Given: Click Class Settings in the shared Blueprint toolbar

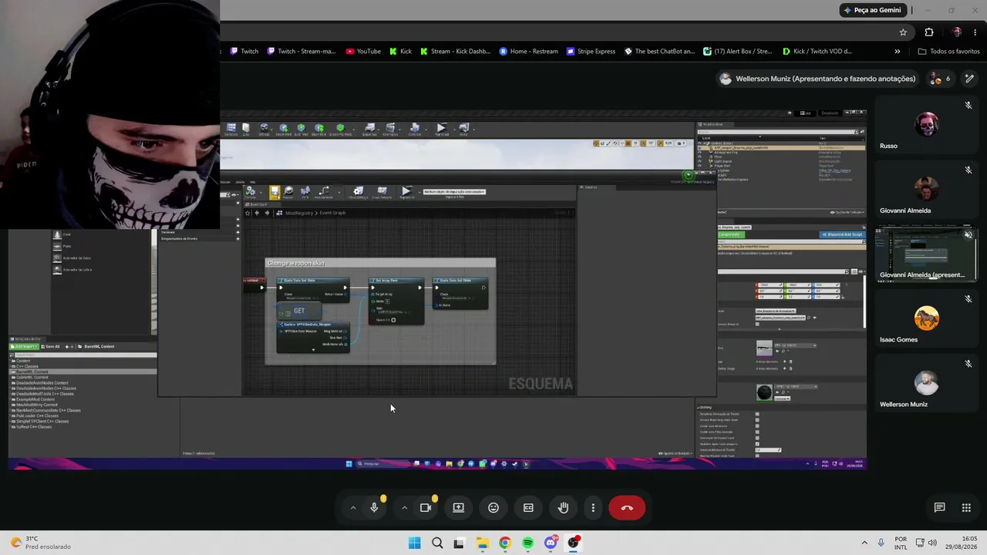Looking at the screenshot, I should [358, 192].
